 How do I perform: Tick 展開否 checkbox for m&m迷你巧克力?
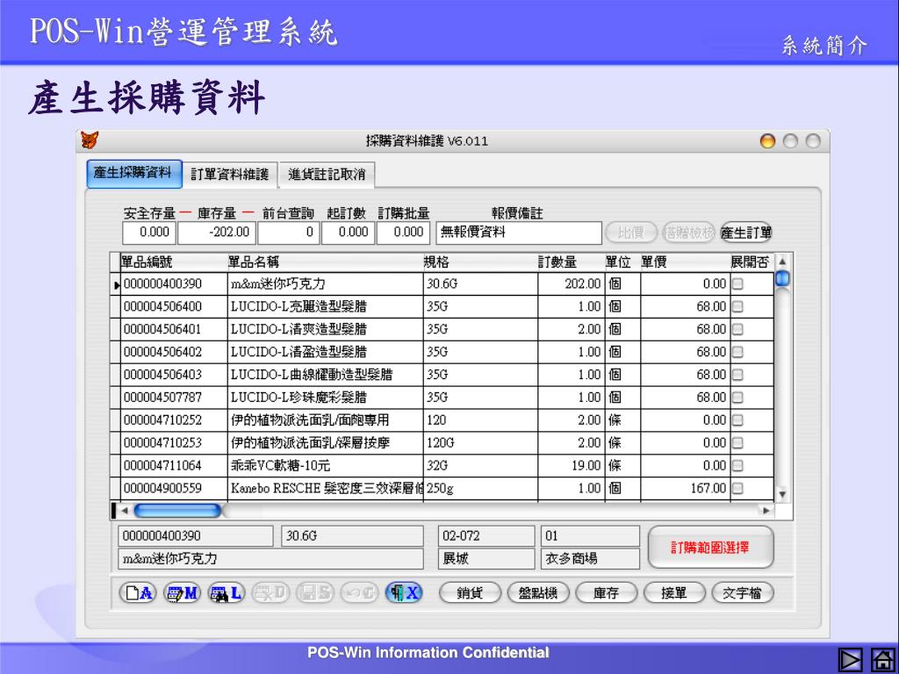(x=737, y=283)
